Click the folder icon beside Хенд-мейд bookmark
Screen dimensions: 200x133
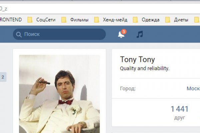pyautogui.click(x=97, y=20)
